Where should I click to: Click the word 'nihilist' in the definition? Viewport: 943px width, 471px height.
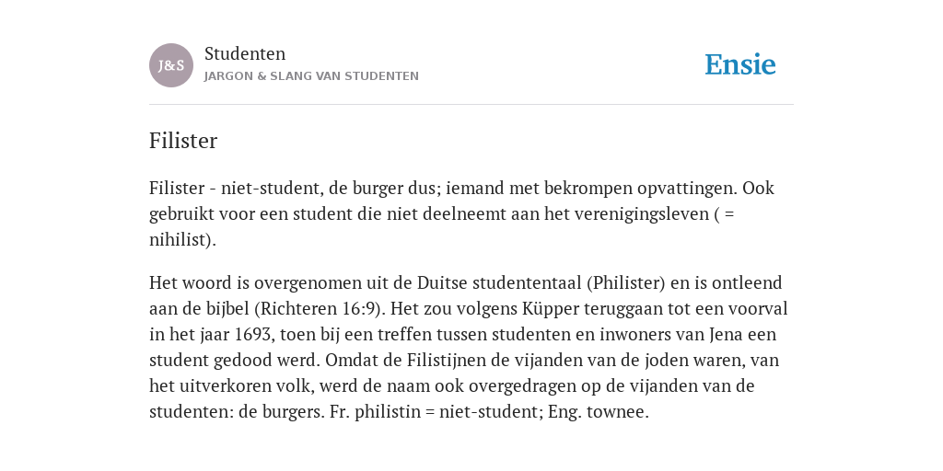tap(177, 240)
